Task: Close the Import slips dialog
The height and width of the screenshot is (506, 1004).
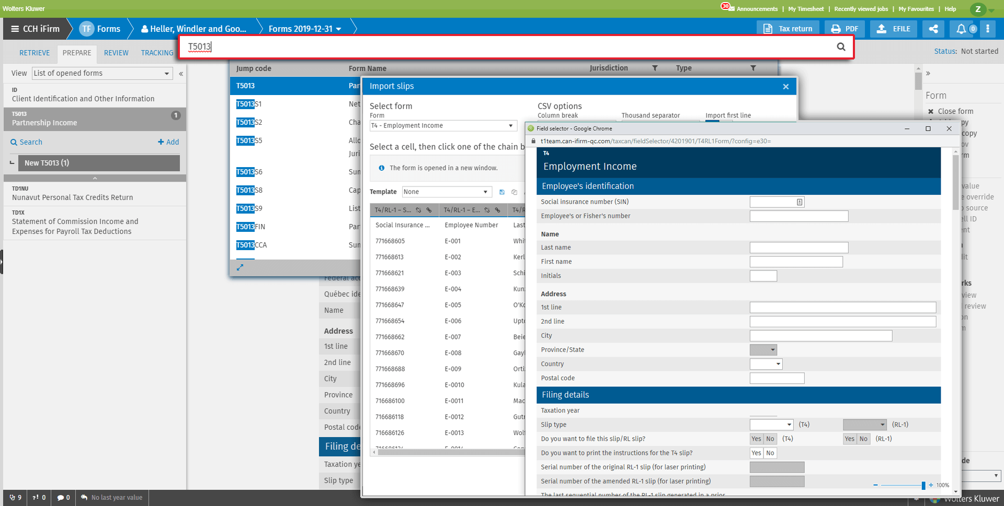Action: pos(785,87)
